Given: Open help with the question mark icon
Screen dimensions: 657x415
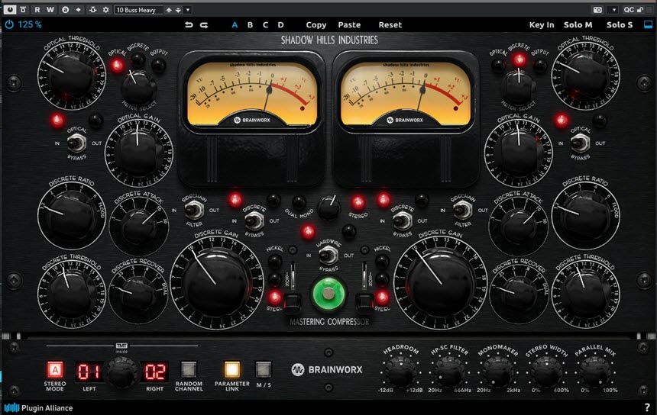Looking at the screenshot, I should coord(648,407).
